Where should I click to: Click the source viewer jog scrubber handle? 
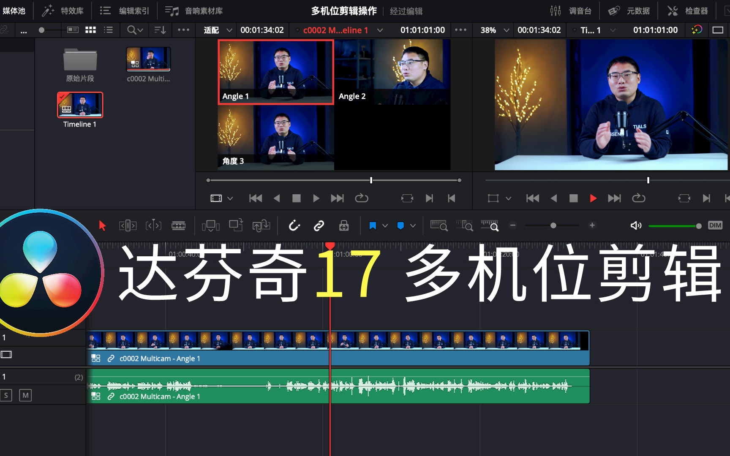coord(371,180)
